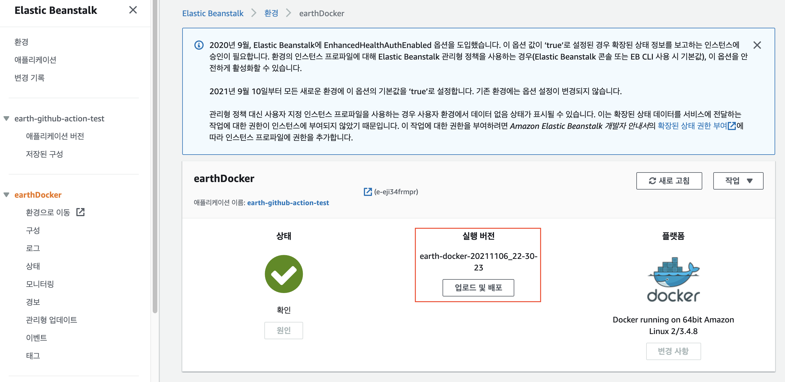Open 이벤트 events in the sidebar

(36, 338)
